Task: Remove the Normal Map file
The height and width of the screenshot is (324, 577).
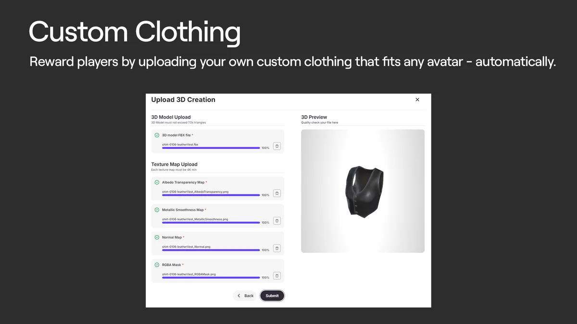Action: coord(277,248)
